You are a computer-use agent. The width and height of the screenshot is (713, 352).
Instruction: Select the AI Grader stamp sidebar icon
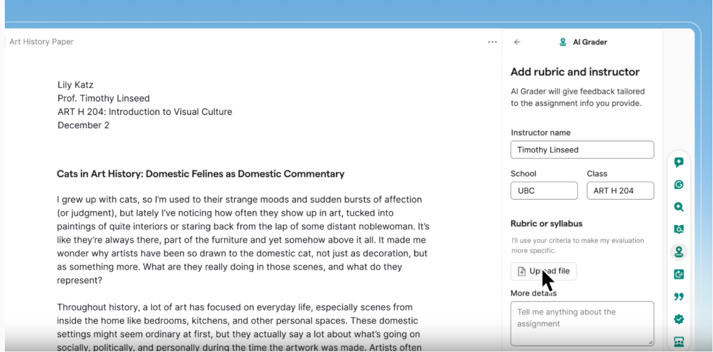pos(678,252)
